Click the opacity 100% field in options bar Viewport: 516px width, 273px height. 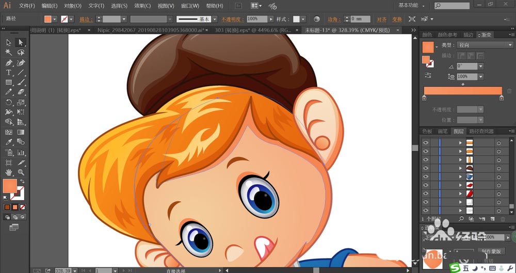257,19
